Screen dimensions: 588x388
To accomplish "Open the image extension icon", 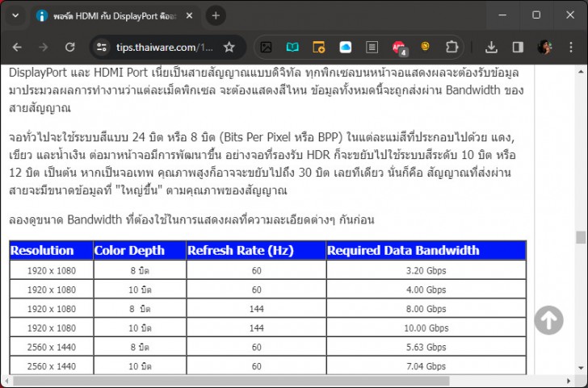I will click(266, 47).
